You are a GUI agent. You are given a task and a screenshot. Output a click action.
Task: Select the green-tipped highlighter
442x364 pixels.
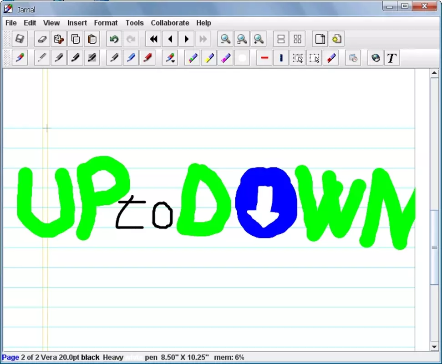(x=192, y=58)
